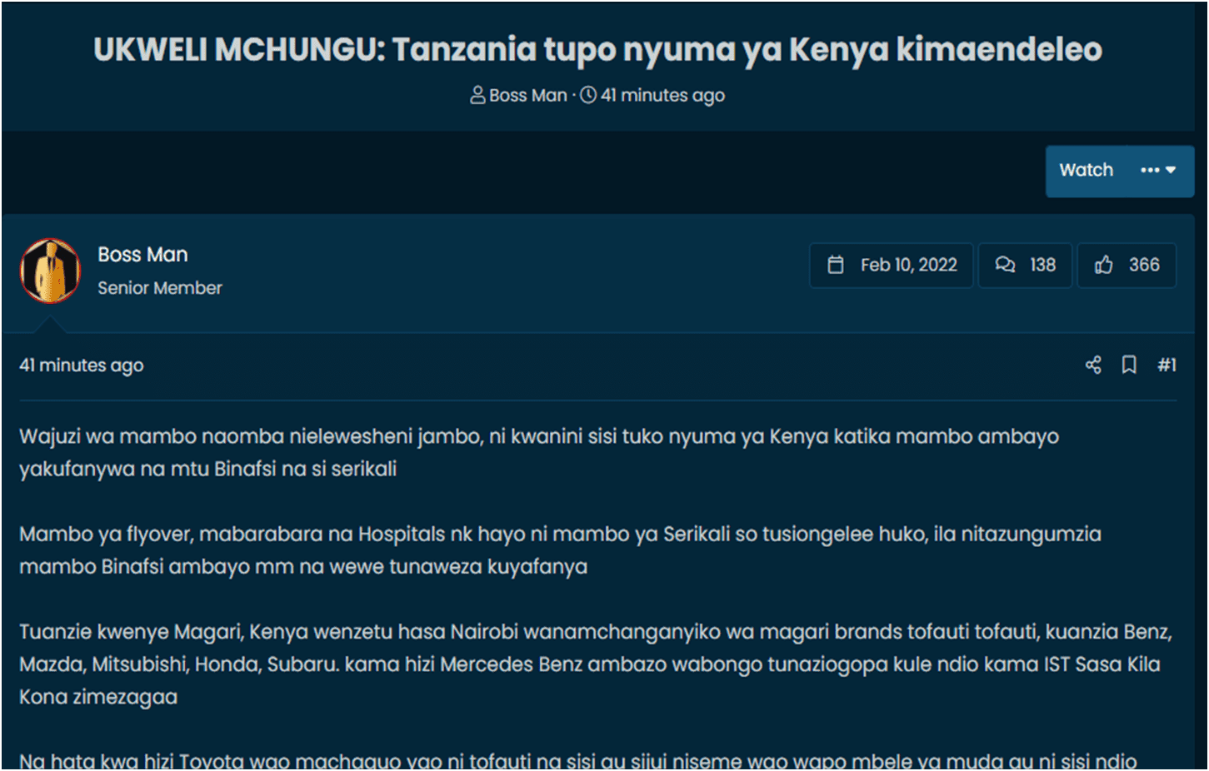Click the calendar icon beside Feb 10, 2022

[x=836, y=265]
